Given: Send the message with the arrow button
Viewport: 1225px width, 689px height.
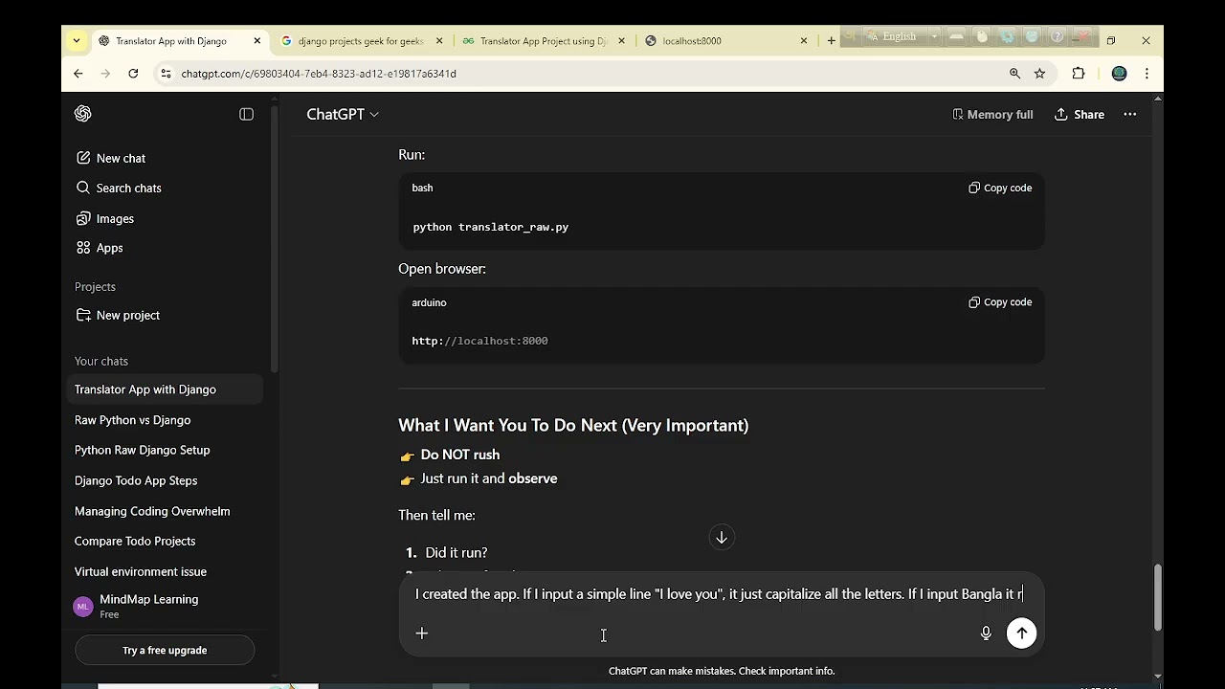Looking at the screenshot, I should click(x=1021, y=633).
